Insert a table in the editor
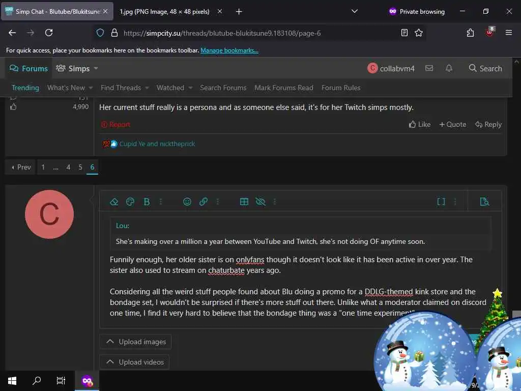 pos(244,202)
